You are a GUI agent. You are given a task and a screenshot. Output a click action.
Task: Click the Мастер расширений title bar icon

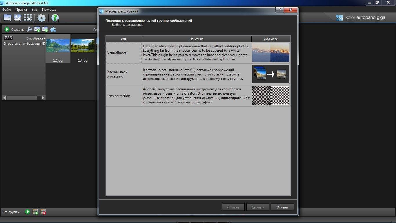click(101, 11)
